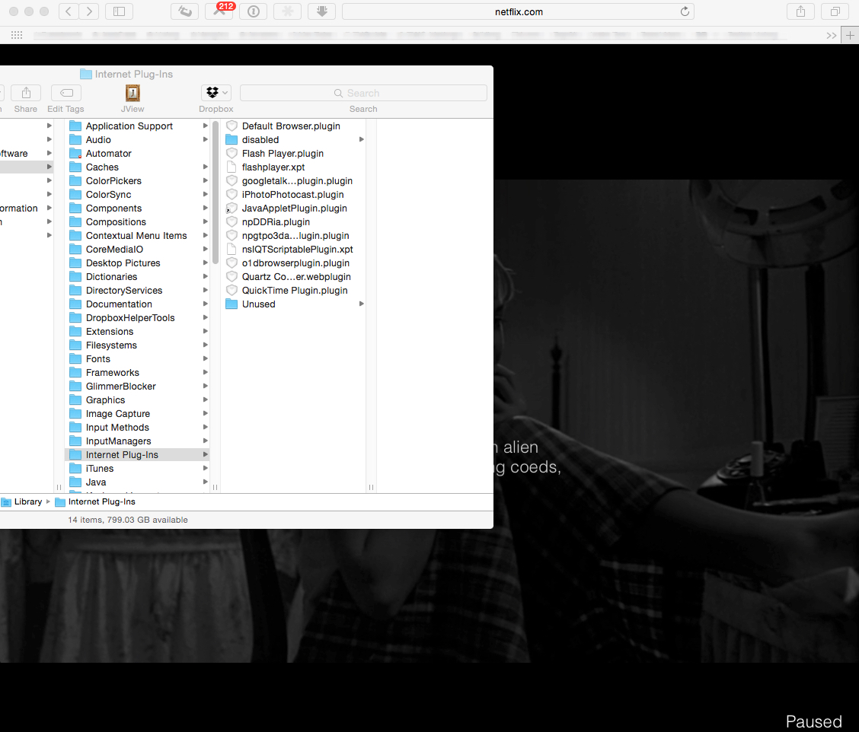The image size is (859, 732).
Task: Expand the Compositions folder arrow
Action: [x=206, y=221]
